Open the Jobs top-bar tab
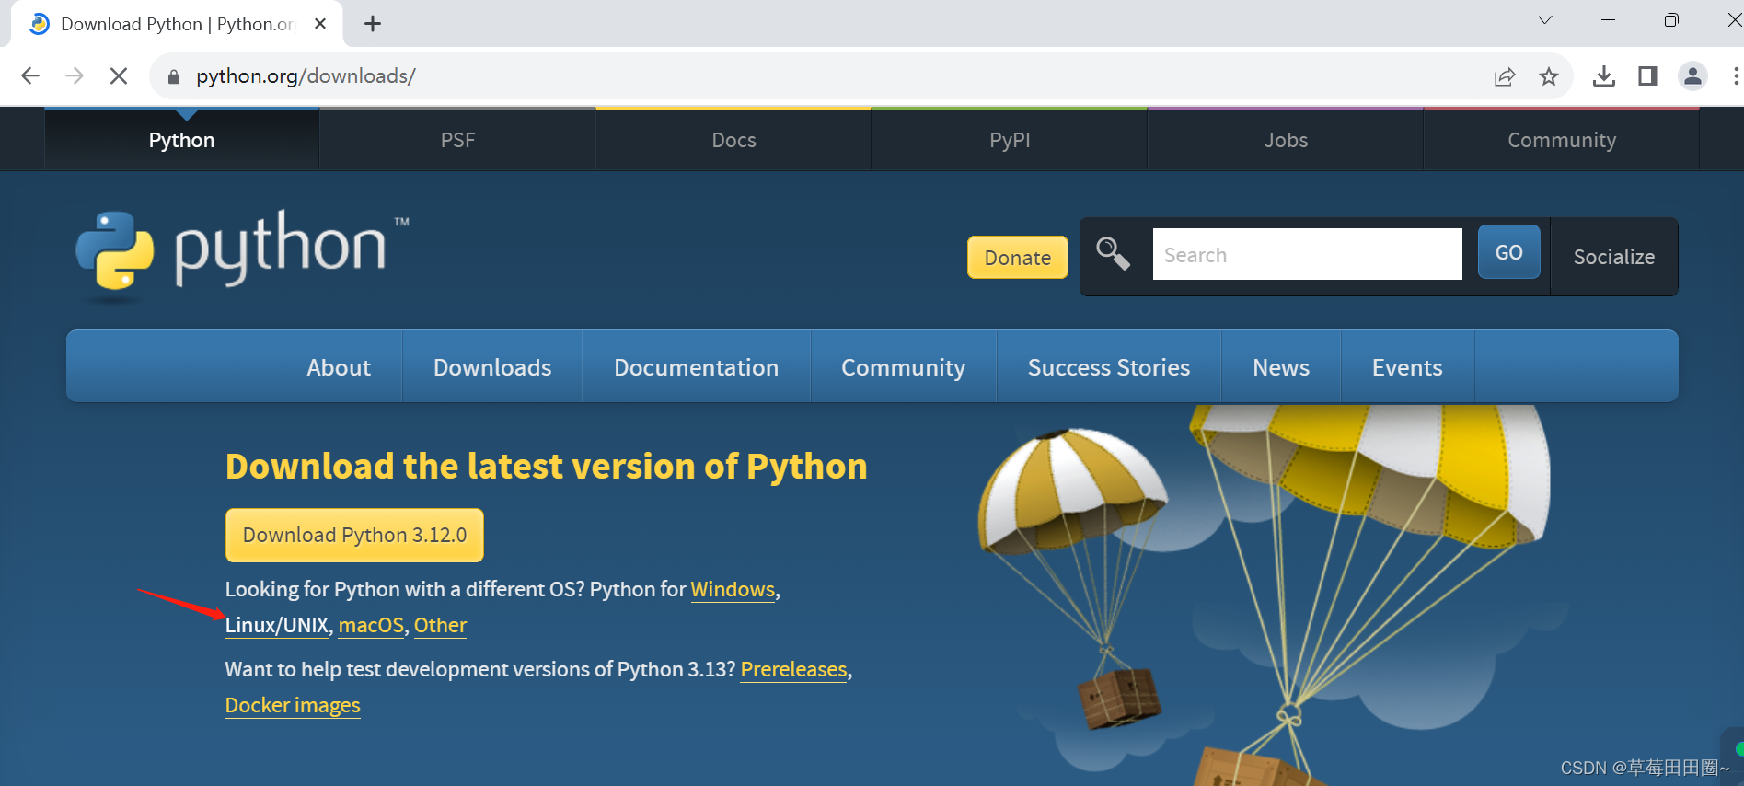This screenshot has width=1744, height=786. pyautogui.click(x=1286, y=140)
